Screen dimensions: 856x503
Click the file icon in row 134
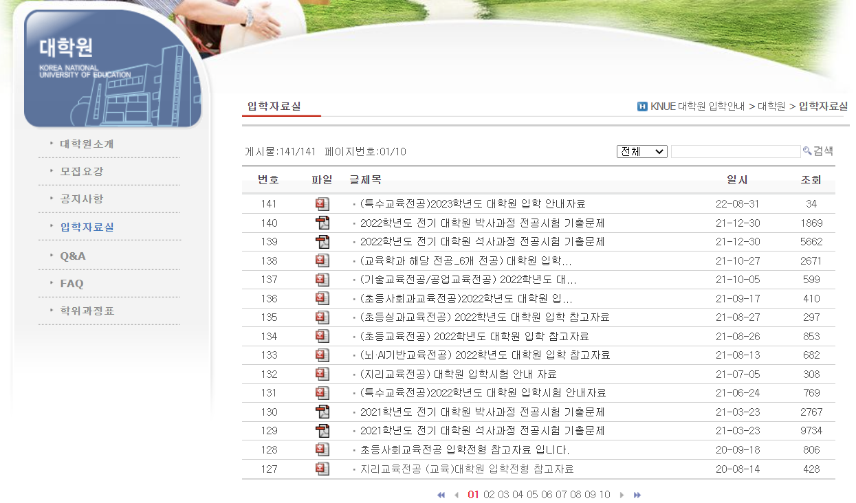[322, 336]
